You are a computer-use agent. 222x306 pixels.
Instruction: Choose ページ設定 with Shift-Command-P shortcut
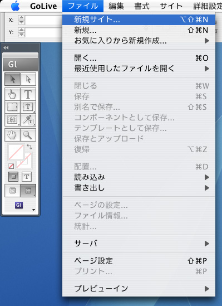[139, 261]
